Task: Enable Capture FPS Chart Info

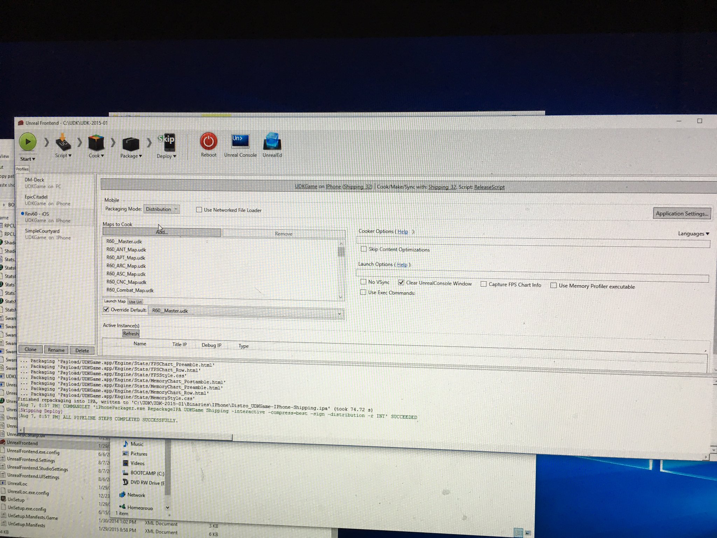Action: (483, 284)
